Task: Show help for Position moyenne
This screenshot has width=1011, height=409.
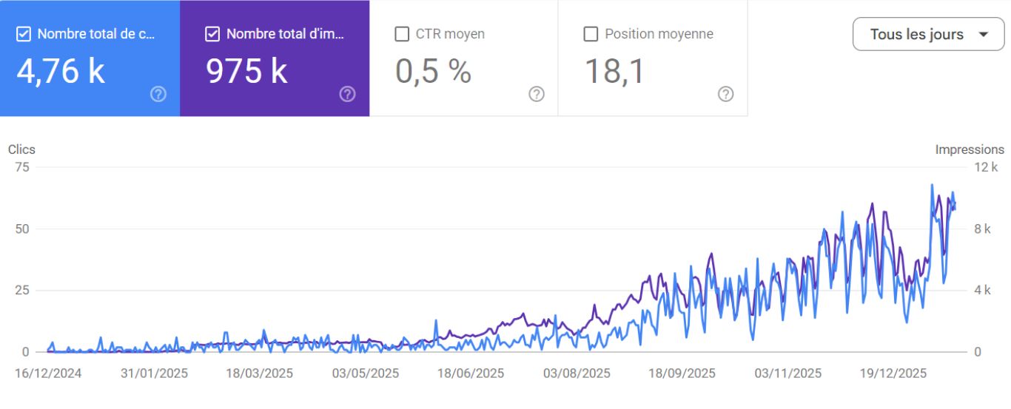Action: 726,94
